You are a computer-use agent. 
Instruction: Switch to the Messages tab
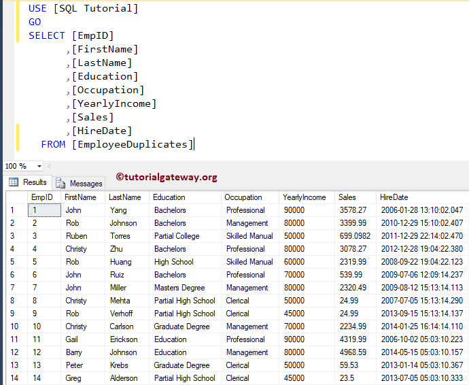pyautogui.click(x=79, y=183)
